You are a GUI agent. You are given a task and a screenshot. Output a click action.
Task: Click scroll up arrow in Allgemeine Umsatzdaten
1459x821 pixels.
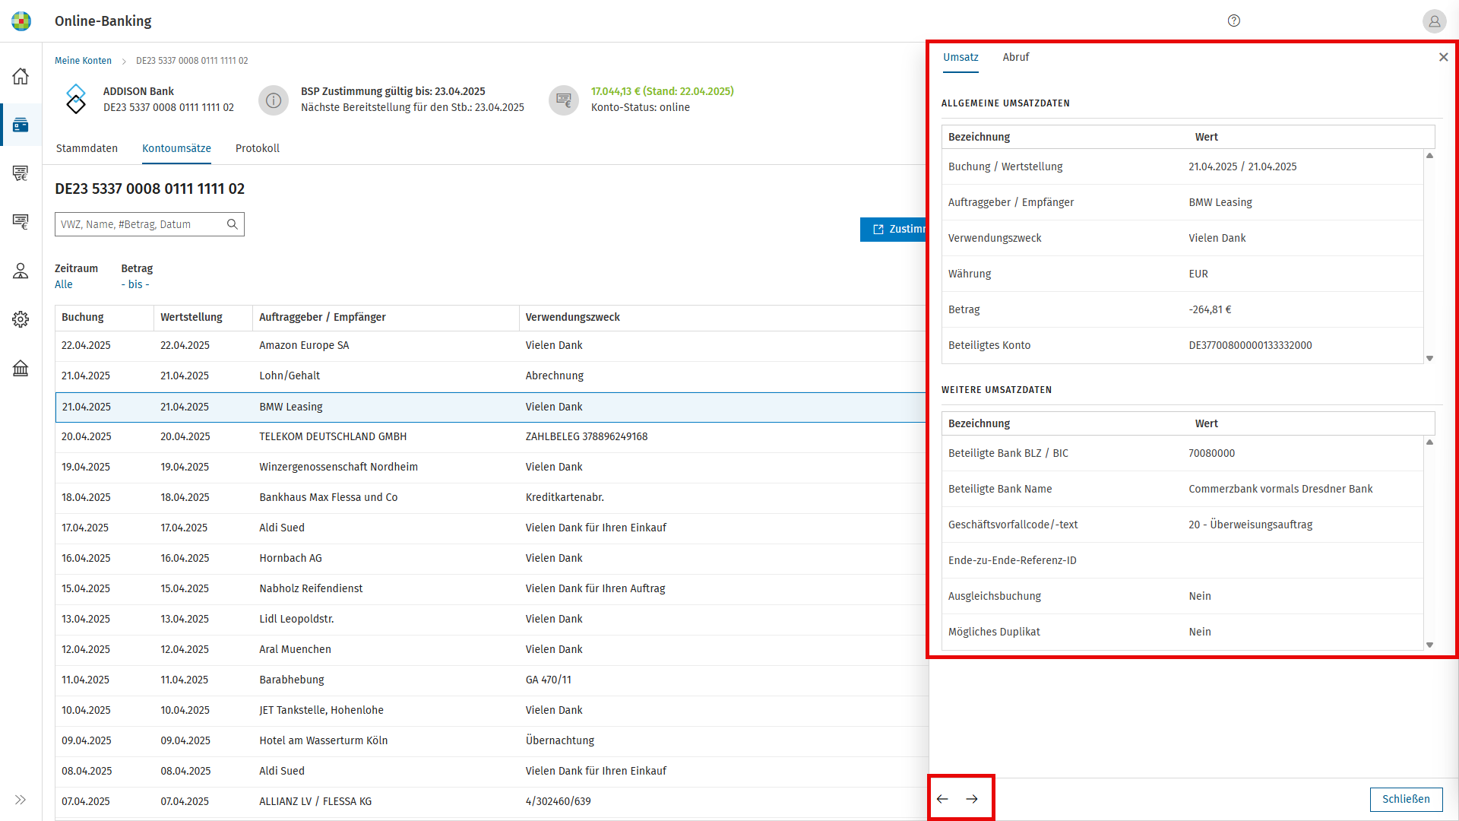1429,156
